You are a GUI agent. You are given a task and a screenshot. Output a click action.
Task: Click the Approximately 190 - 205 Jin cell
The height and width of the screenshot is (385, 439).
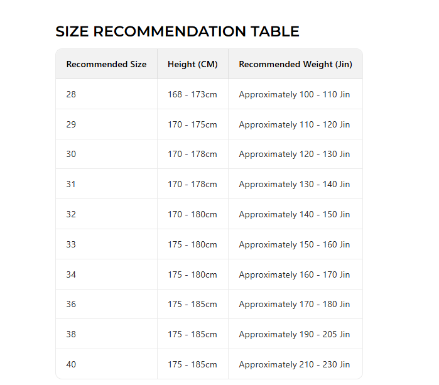[x=295, y=334]
